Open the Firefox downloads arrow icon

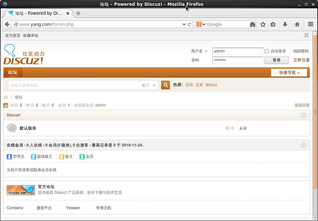coord(285,24)
